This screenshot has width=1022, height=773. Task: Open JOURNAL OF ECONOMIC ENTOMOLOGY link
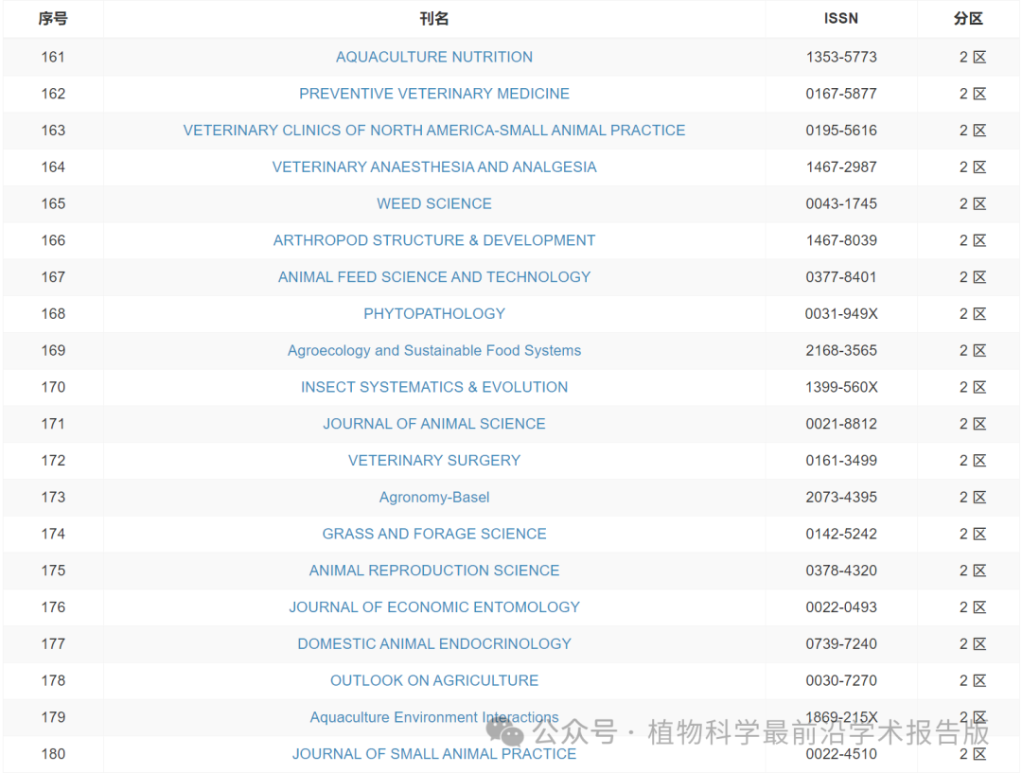(x=434, y=607)
